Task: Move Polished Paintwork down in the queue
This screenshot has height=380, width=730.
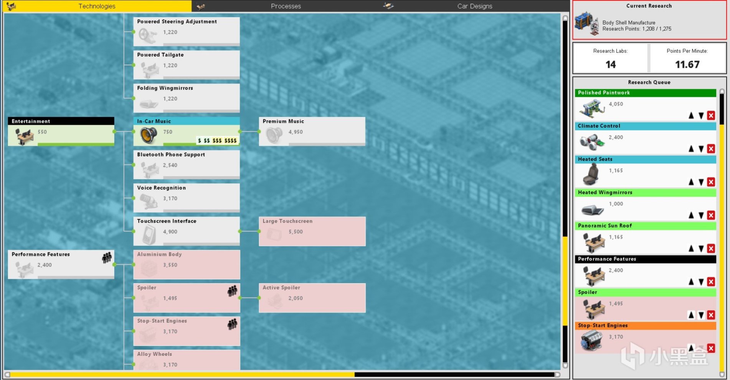Action: pos(701,115)
